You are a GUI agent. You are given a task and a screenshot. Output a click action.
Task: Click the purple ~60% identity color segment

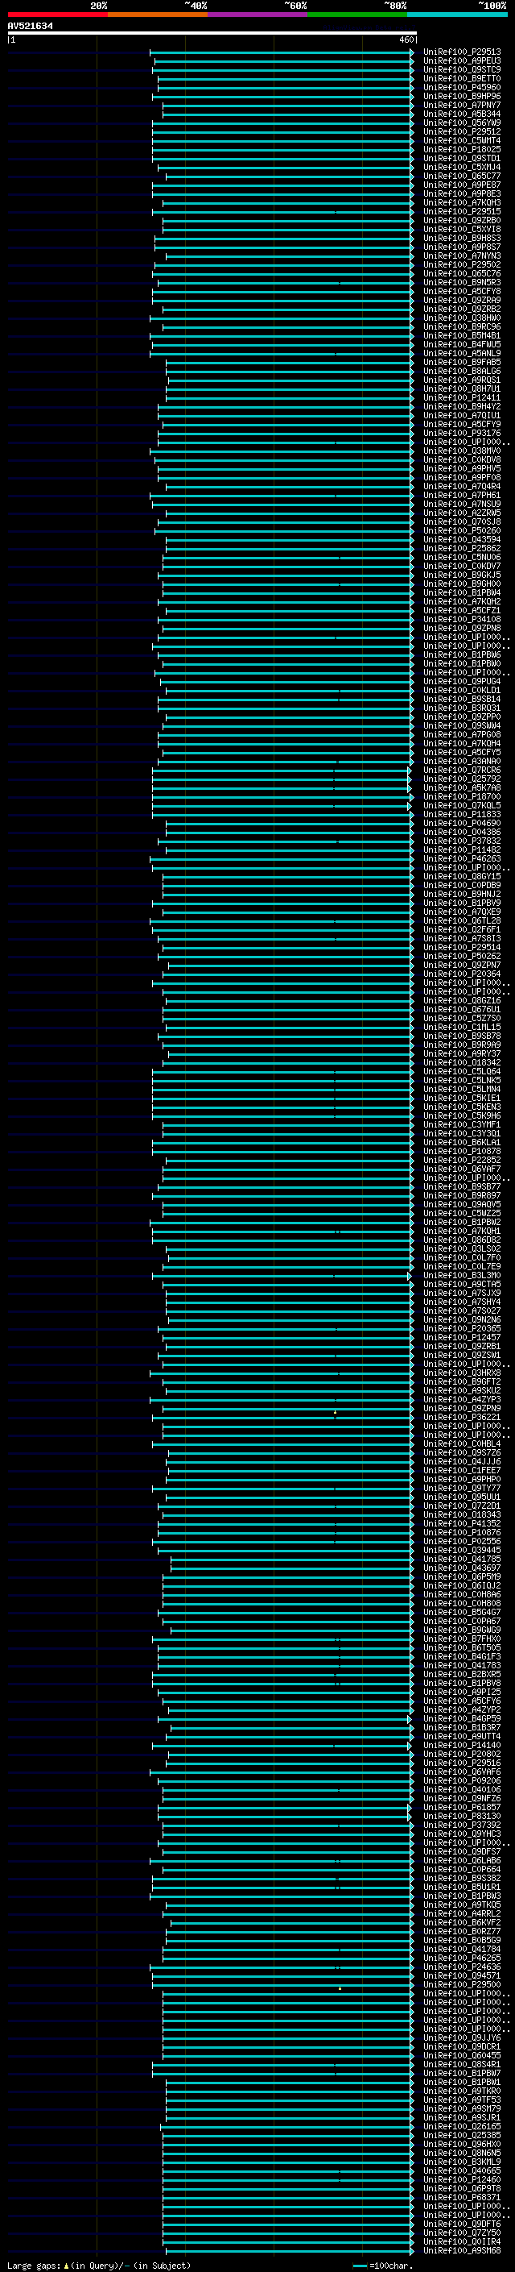(x=257, y=15)
